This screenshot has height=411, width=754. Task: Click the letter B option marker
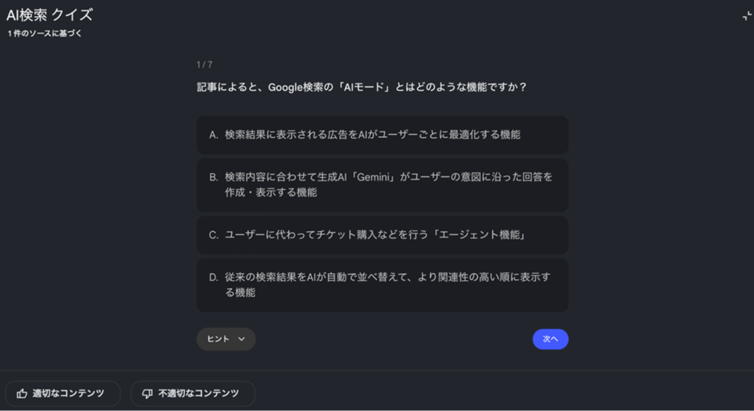(213, 177)
